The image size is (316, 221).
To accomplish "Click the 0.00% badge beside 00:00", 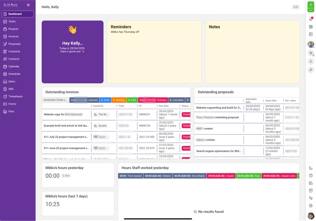I will pyautogui.click(x=66, y=176).
